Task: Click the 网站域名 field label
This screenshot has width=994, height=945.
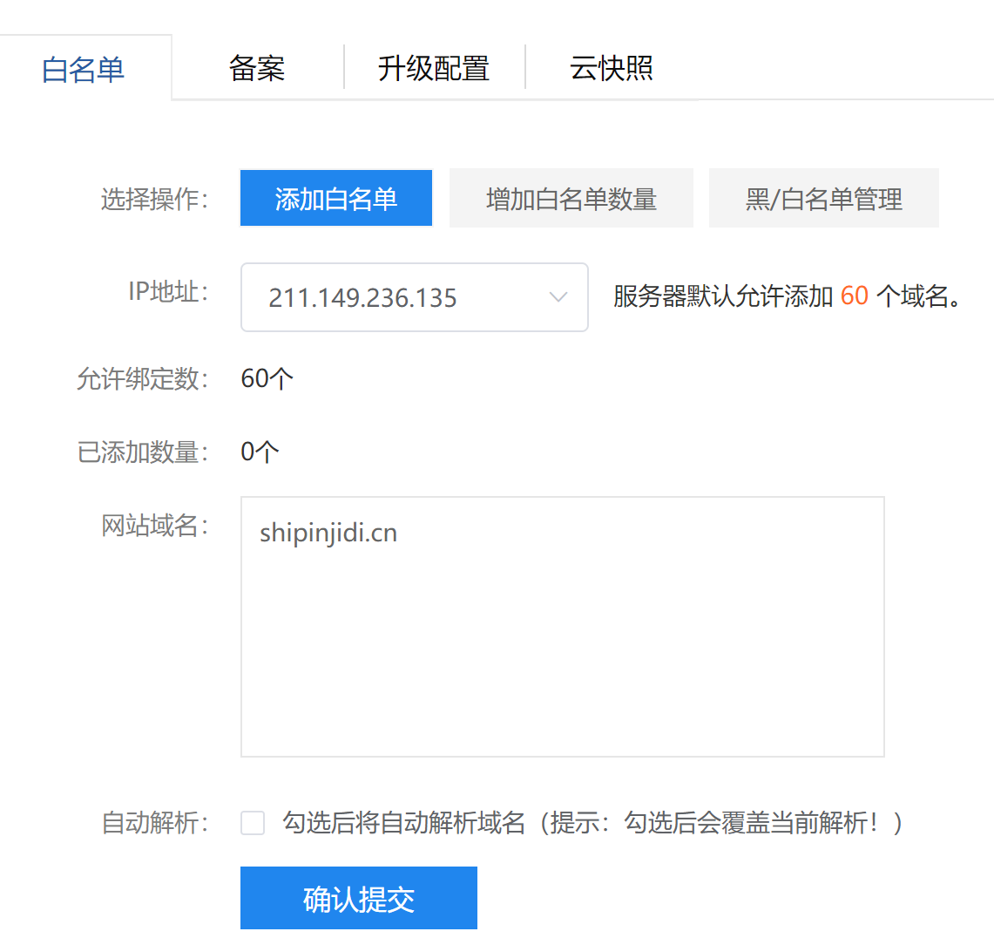Action: tap(154, 526)
